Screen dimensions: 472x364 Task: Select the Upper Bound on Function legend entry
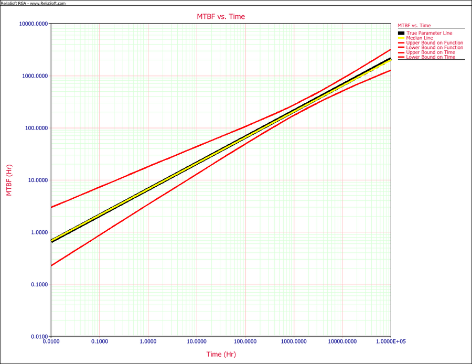(x=435, y=42)
